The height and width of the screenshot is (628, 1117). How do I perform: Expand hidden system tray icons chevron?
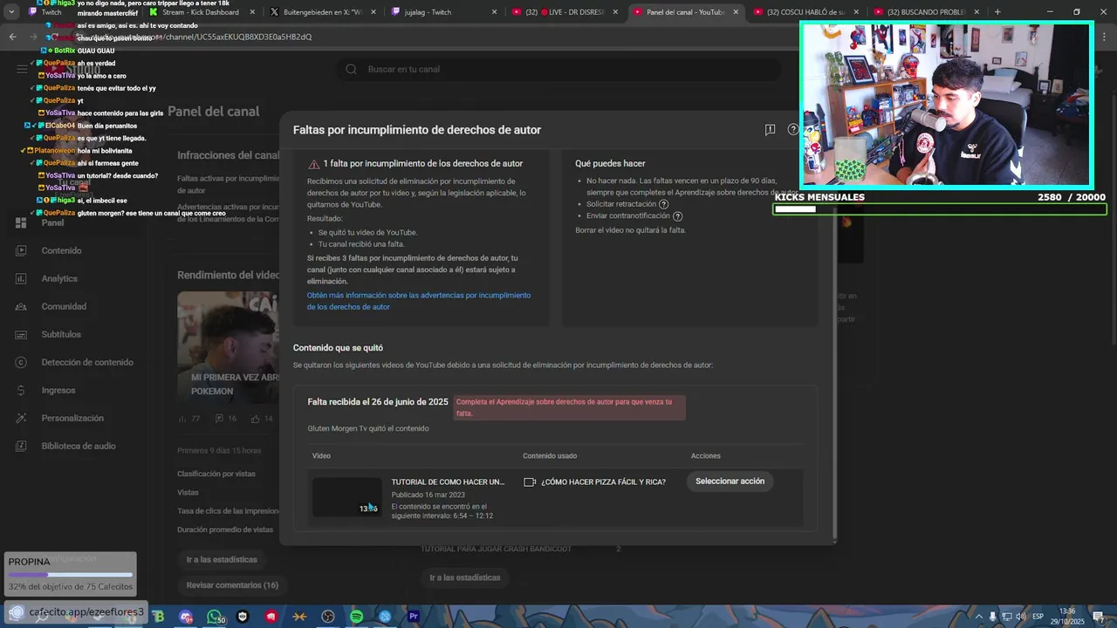(x=979, y=617)
